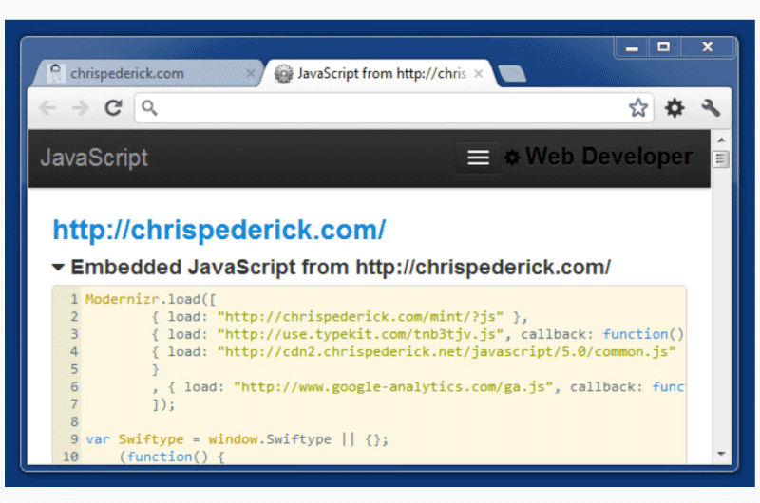
Task: Click the chrispederick.com tab favicon
Action: click(x=56, y=73)
